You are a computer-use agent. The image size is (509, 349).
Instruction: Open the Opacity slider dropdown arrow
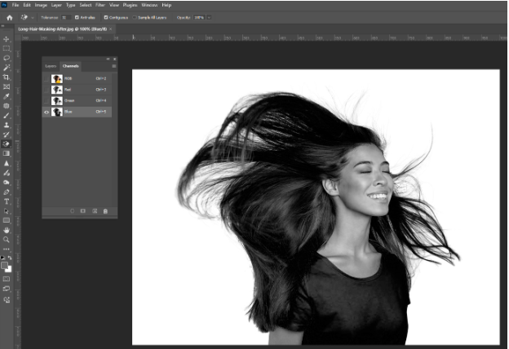[x=209, y=17]
